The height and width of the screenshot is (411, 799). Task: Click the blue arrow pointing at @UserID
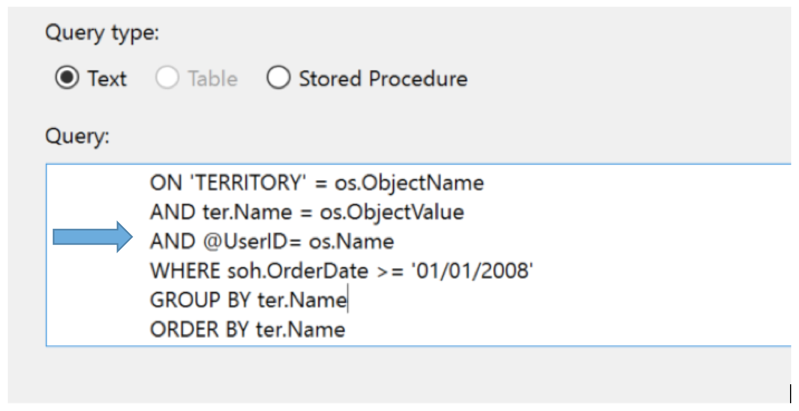click(93, 238)
